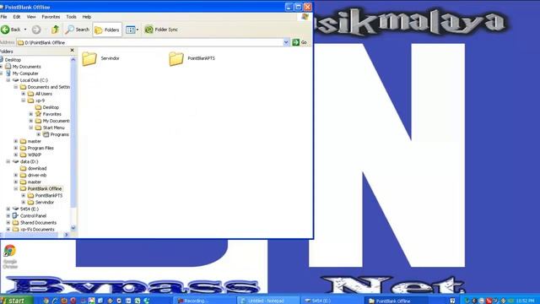Open the address bar dropdown
The image size is (540, 304).
[x=286, y=42]
